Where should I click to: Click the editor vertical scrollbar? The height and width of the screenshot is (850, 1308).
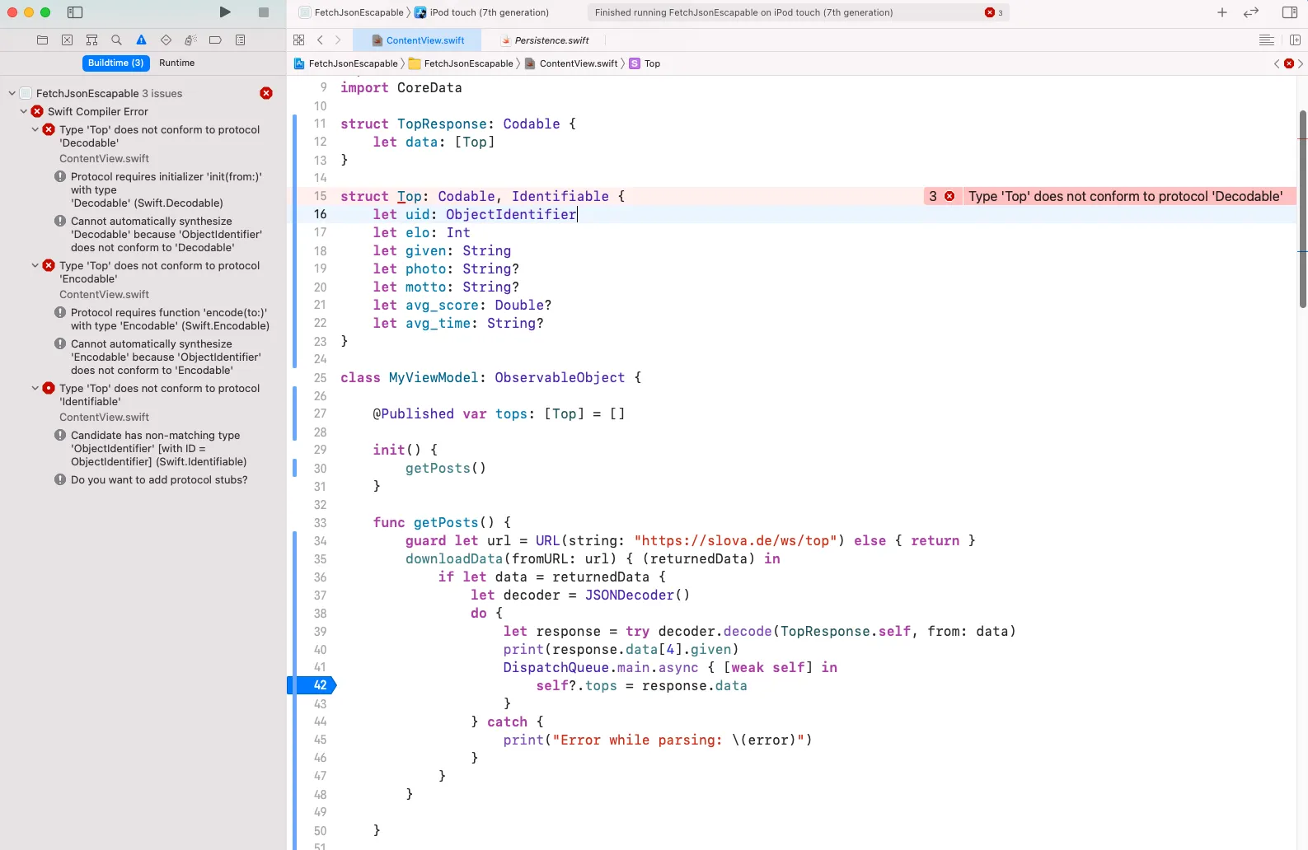tap(1302, 209)
